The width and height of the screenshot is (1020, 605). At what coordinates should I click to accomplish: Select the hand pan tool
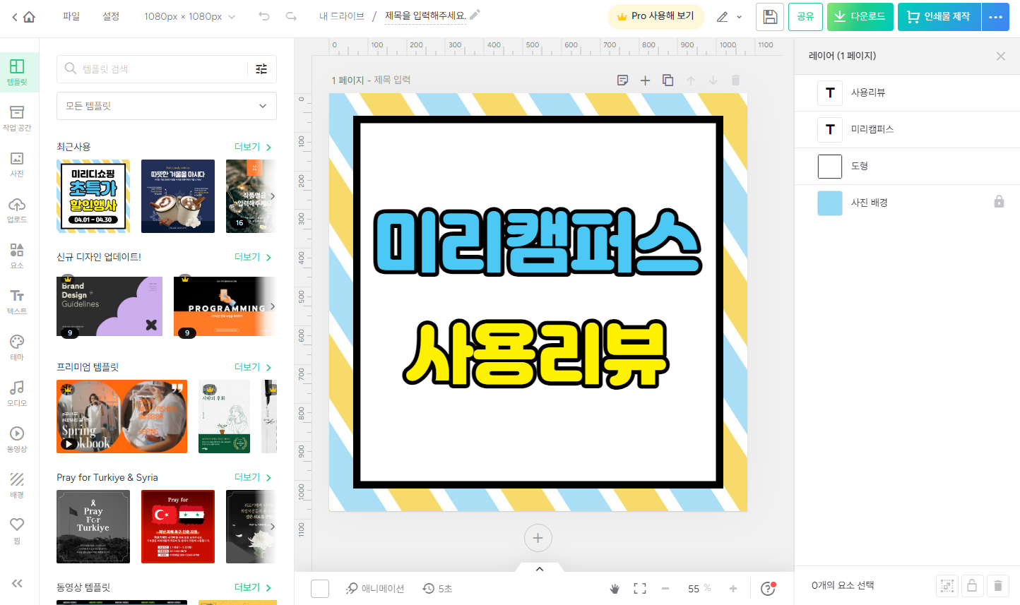point(615,589)
